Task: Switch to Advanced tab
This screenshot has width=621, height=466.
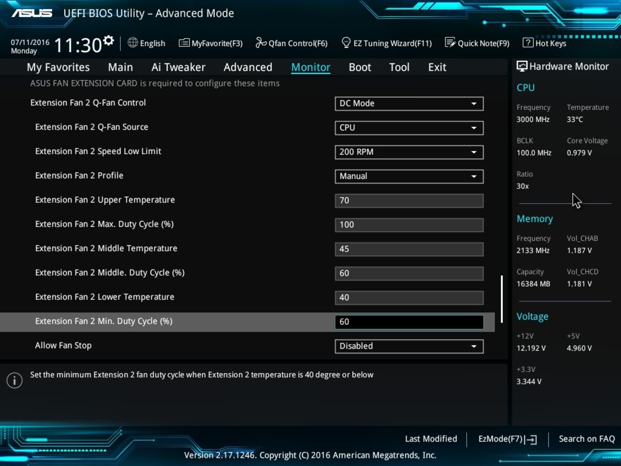Action: pyautogui.click(x=248, y=67)
